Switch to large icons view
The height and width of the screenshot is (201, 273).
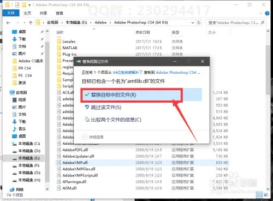pyautogui.click(x=266, y=195)
